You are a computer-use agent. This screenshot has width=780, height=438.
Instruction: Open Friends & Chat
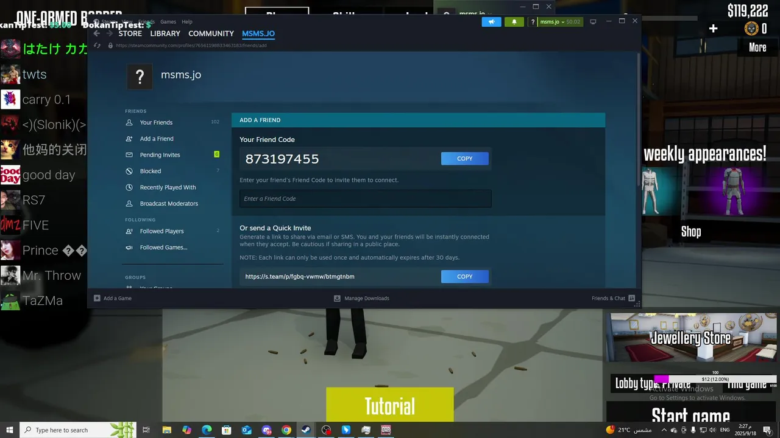[x=613, y=298]
